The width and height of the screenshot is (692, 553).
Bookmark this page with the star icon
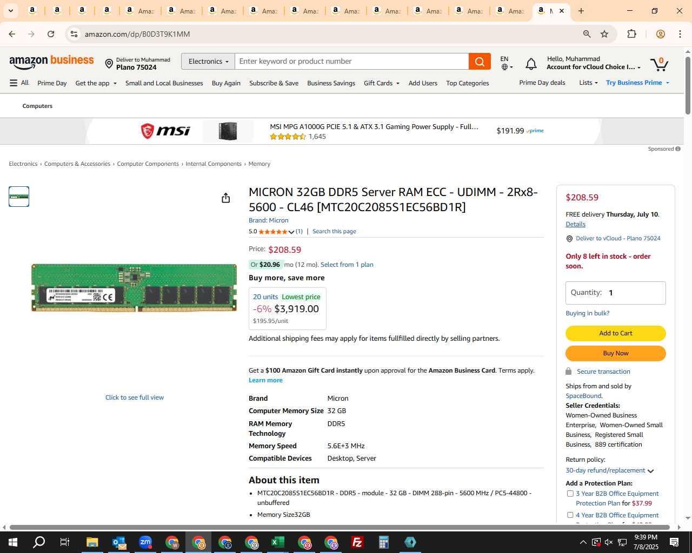tap(604, 34)
